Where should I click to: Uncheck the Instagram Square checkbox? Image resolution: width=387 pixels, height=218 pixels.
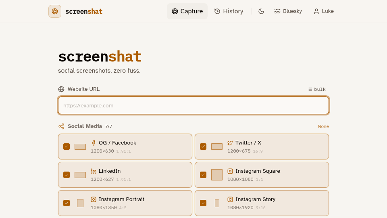coord(203,175)
